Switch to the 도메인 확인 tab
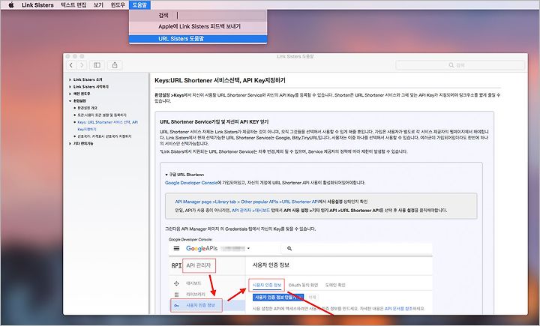This screenshot has height=326, width=540. [x=335, y=286]
